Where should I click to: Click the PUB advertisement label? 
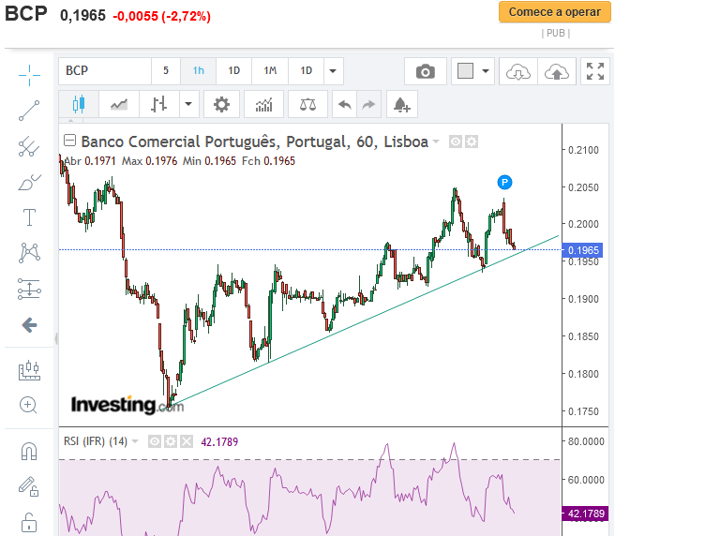tap(556, 33)
